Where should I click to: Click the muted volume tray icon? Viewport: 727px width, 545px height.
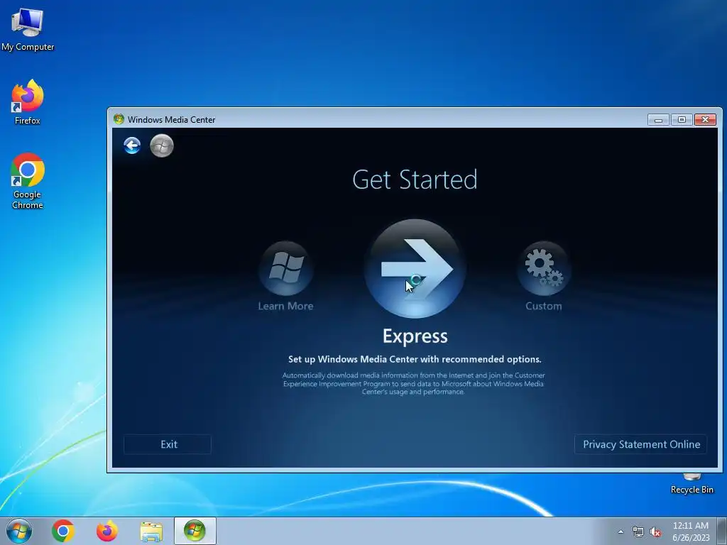coord(655,532)
